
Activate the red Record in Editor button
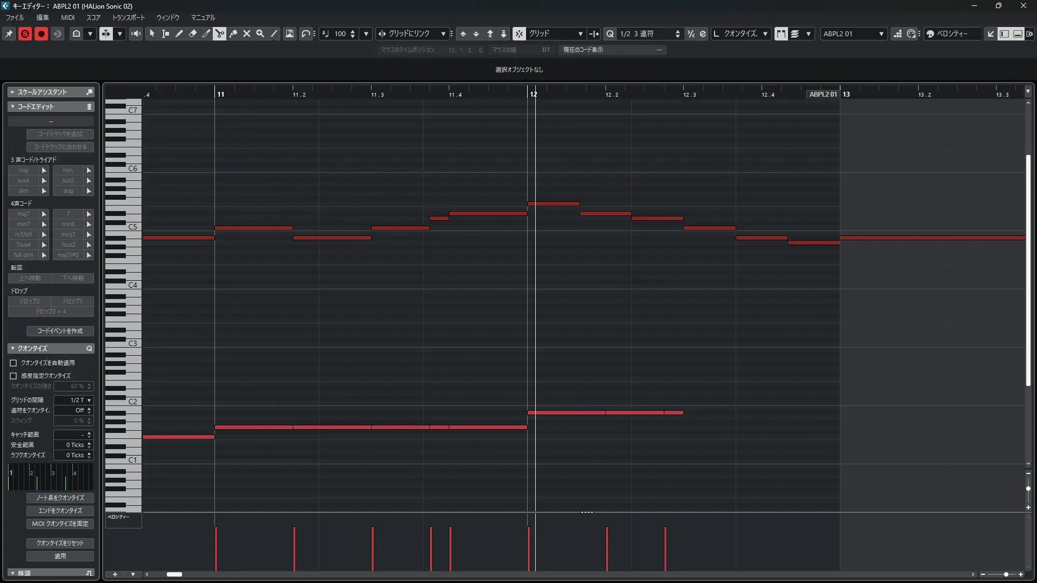point(41,34)
